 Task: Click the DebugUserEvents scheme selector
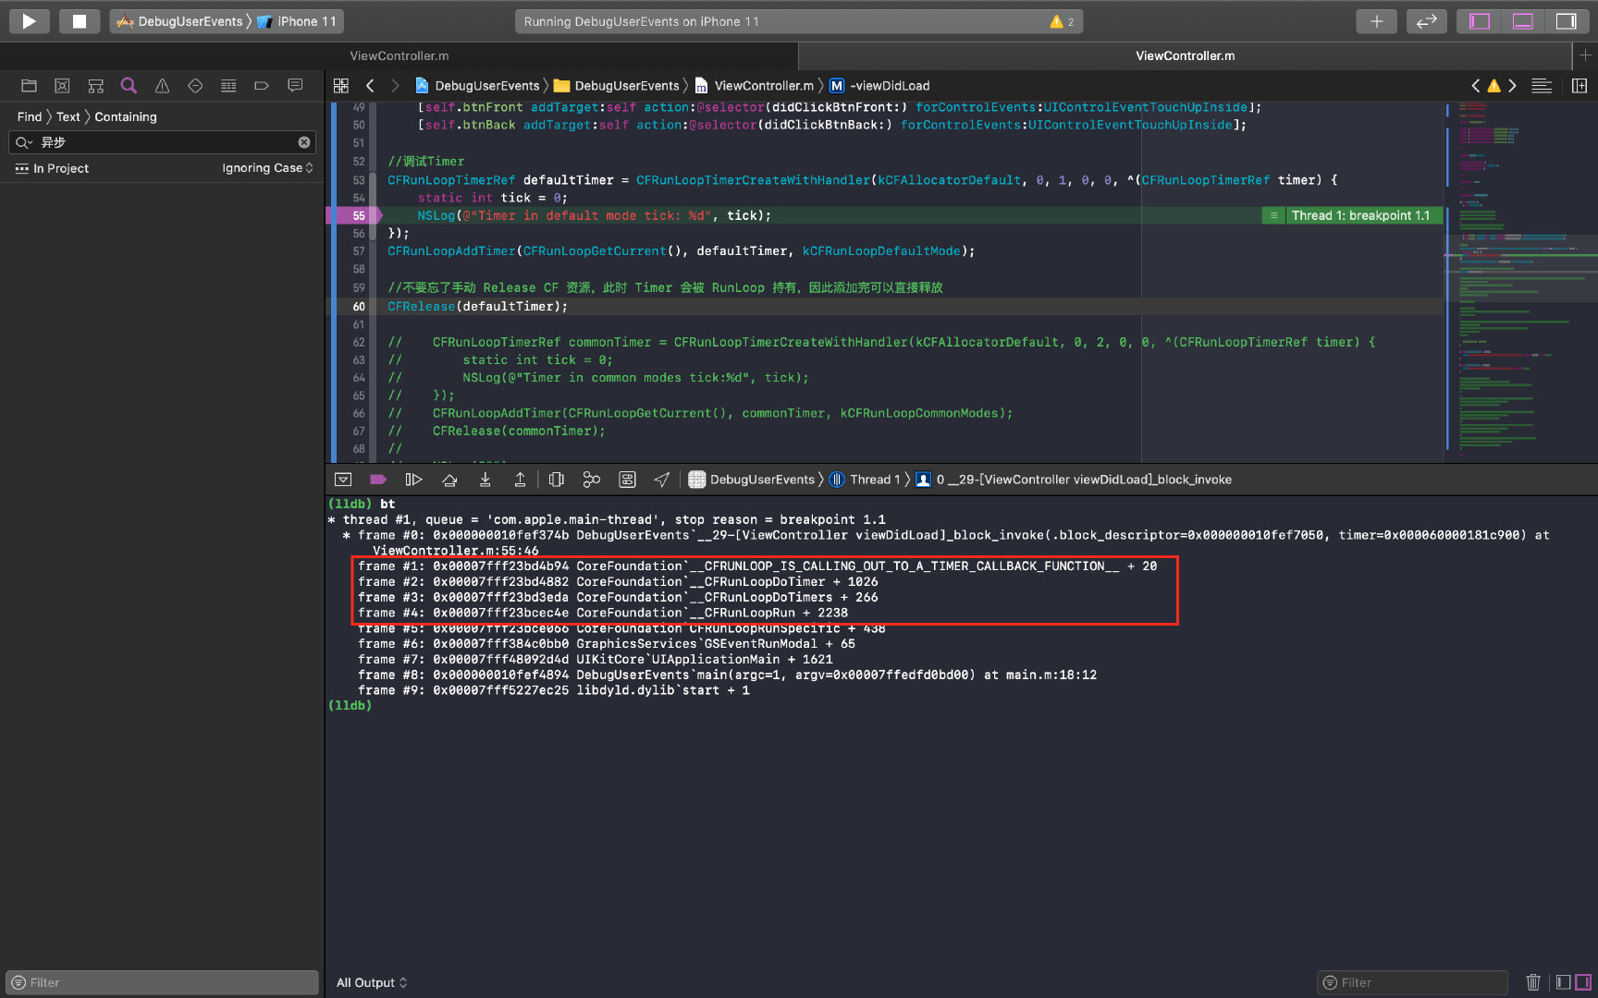pyautogui.click(x=179, y=21)
